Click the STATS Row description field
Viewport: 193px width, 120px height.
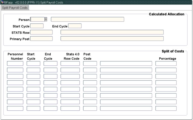coord(112,32)
